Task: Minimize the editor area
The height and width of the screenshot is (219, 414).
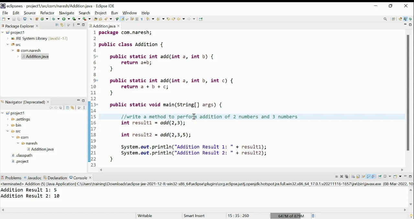Action: pos(405,25)
